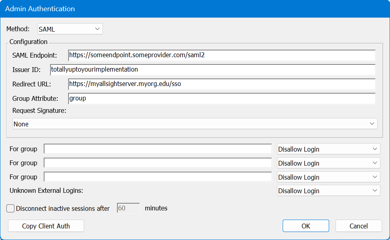Select the Group Attribute text box

(x=221, y=98)
